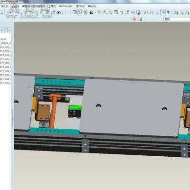This screenshot has height=190, width=190.
Task: Click the orange round icon in second toolbar row
Action: 134,19
